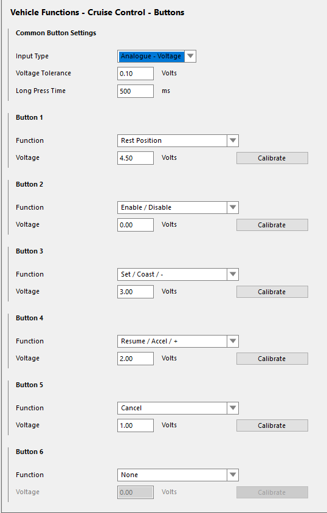Expand Button 1 Function dropdown arrow
Image resolution: width=327 pixels, height=513 pixels.
pos(233,140)
